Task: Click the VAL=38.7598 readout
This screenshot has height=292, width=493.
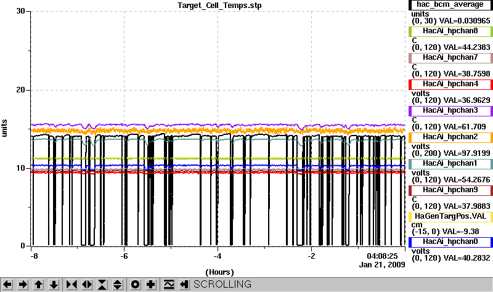Action: [467, 73]
